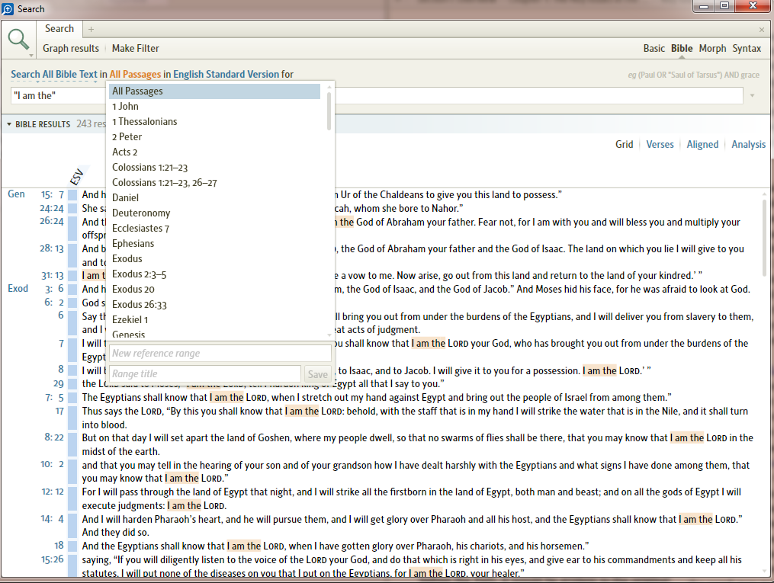Open verse reference 31:13
Viewport: 774px width, 583px height.
53,275
